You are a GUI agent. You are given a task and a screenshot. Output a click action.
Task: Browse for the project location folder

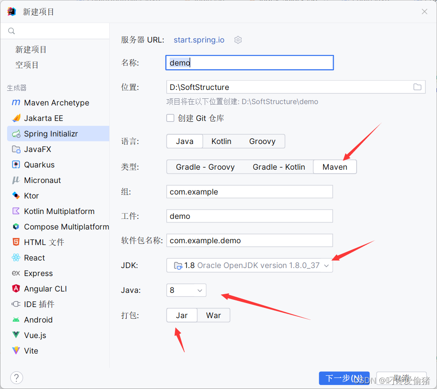[417, 87]
